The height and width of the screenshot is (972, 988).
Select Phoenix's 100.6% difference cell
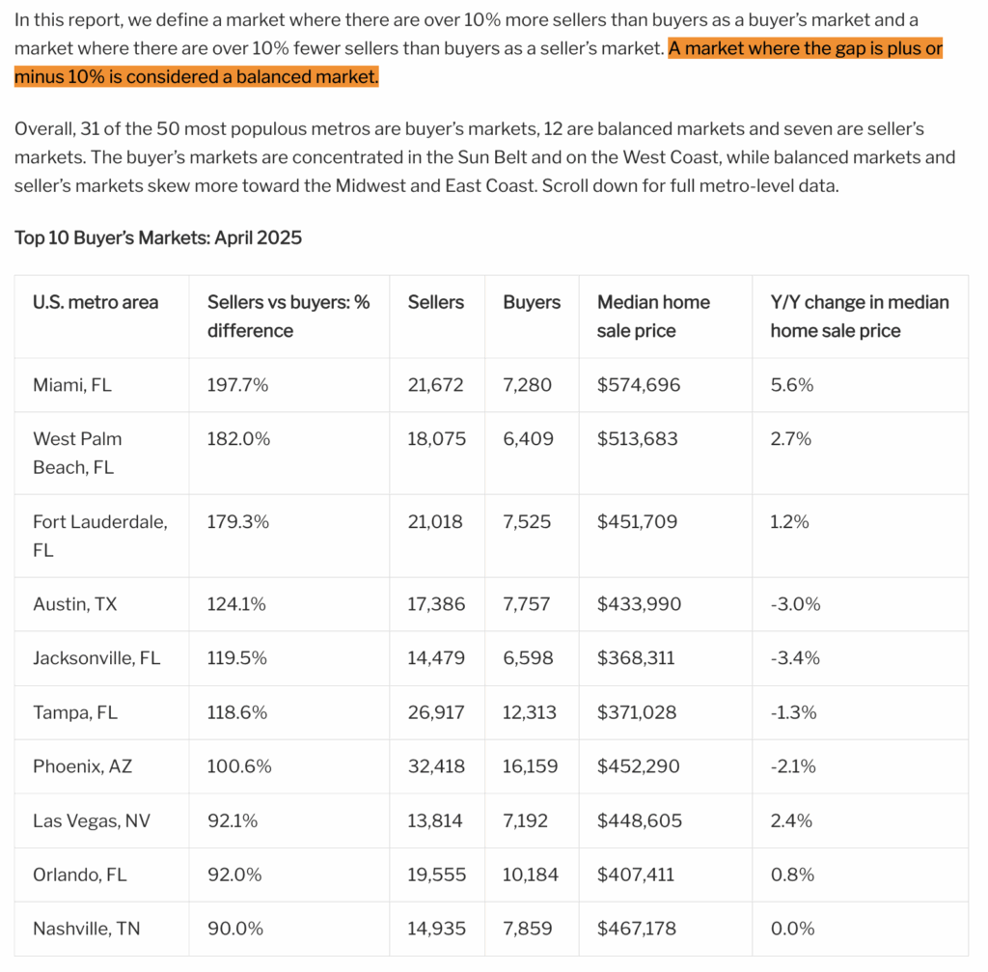pyautogui.click(x=239, y=766)
